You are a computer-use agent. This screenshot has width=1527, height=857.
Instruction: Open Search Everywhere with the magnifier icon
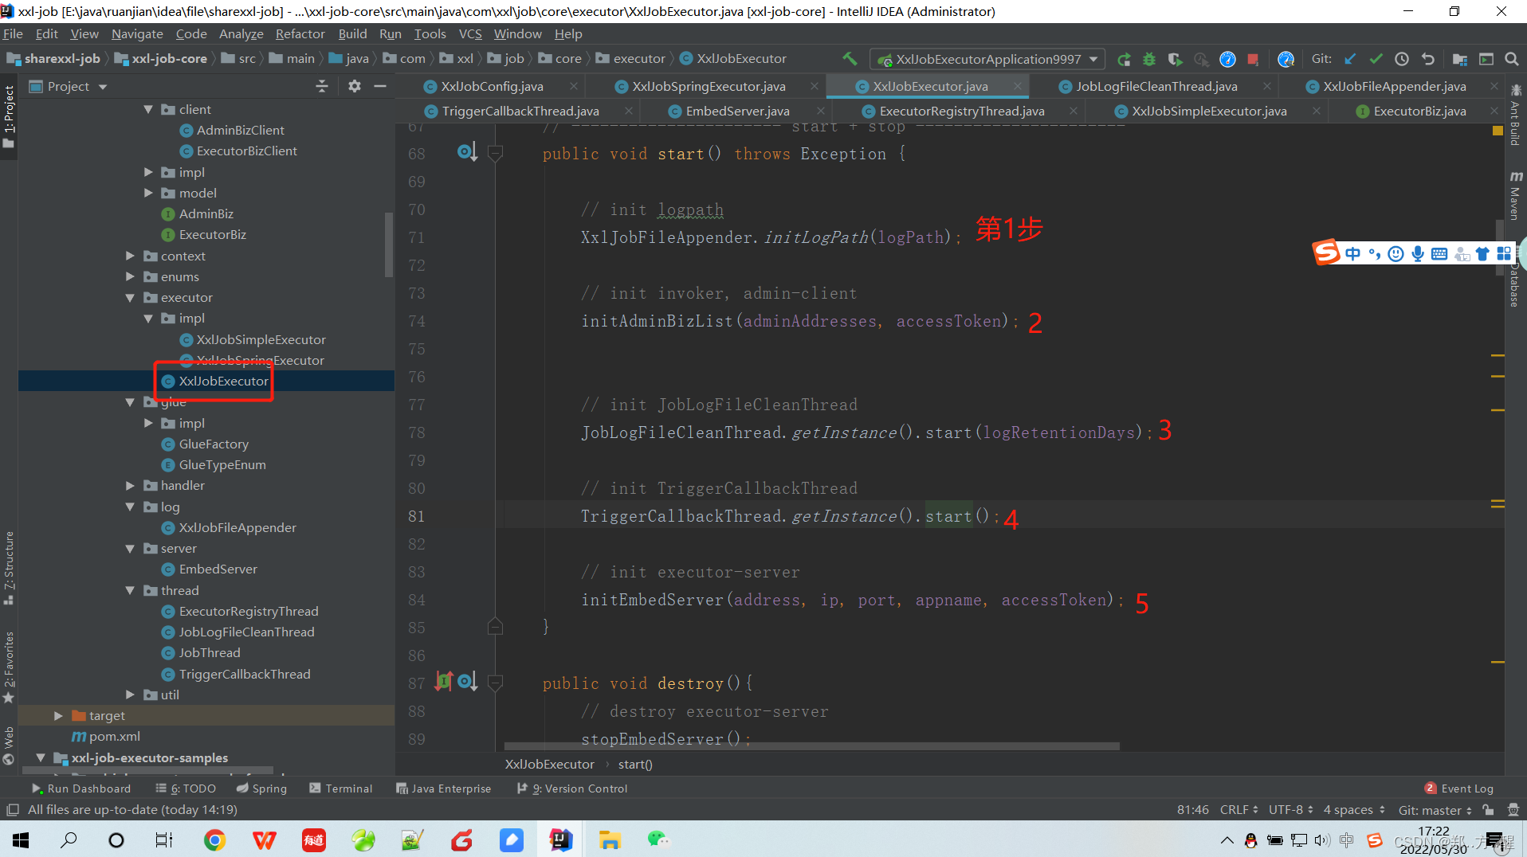[x=1512, y=59]
